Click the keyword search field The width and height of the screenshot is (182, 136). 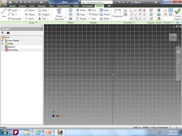click(97, 2)
